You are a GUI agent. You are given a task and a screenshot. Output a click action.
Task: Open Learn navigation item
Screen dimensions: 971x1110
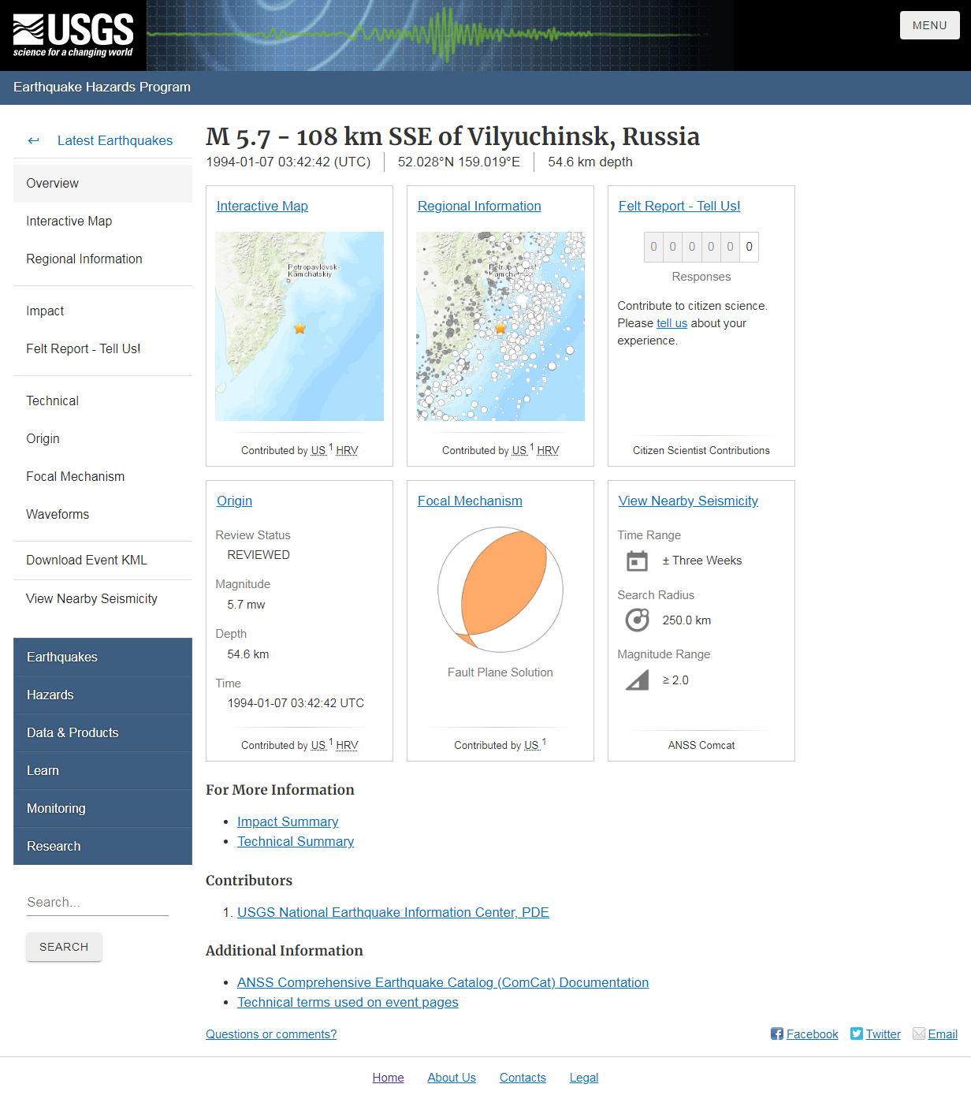pyautogui.click(x=102, y=770)
